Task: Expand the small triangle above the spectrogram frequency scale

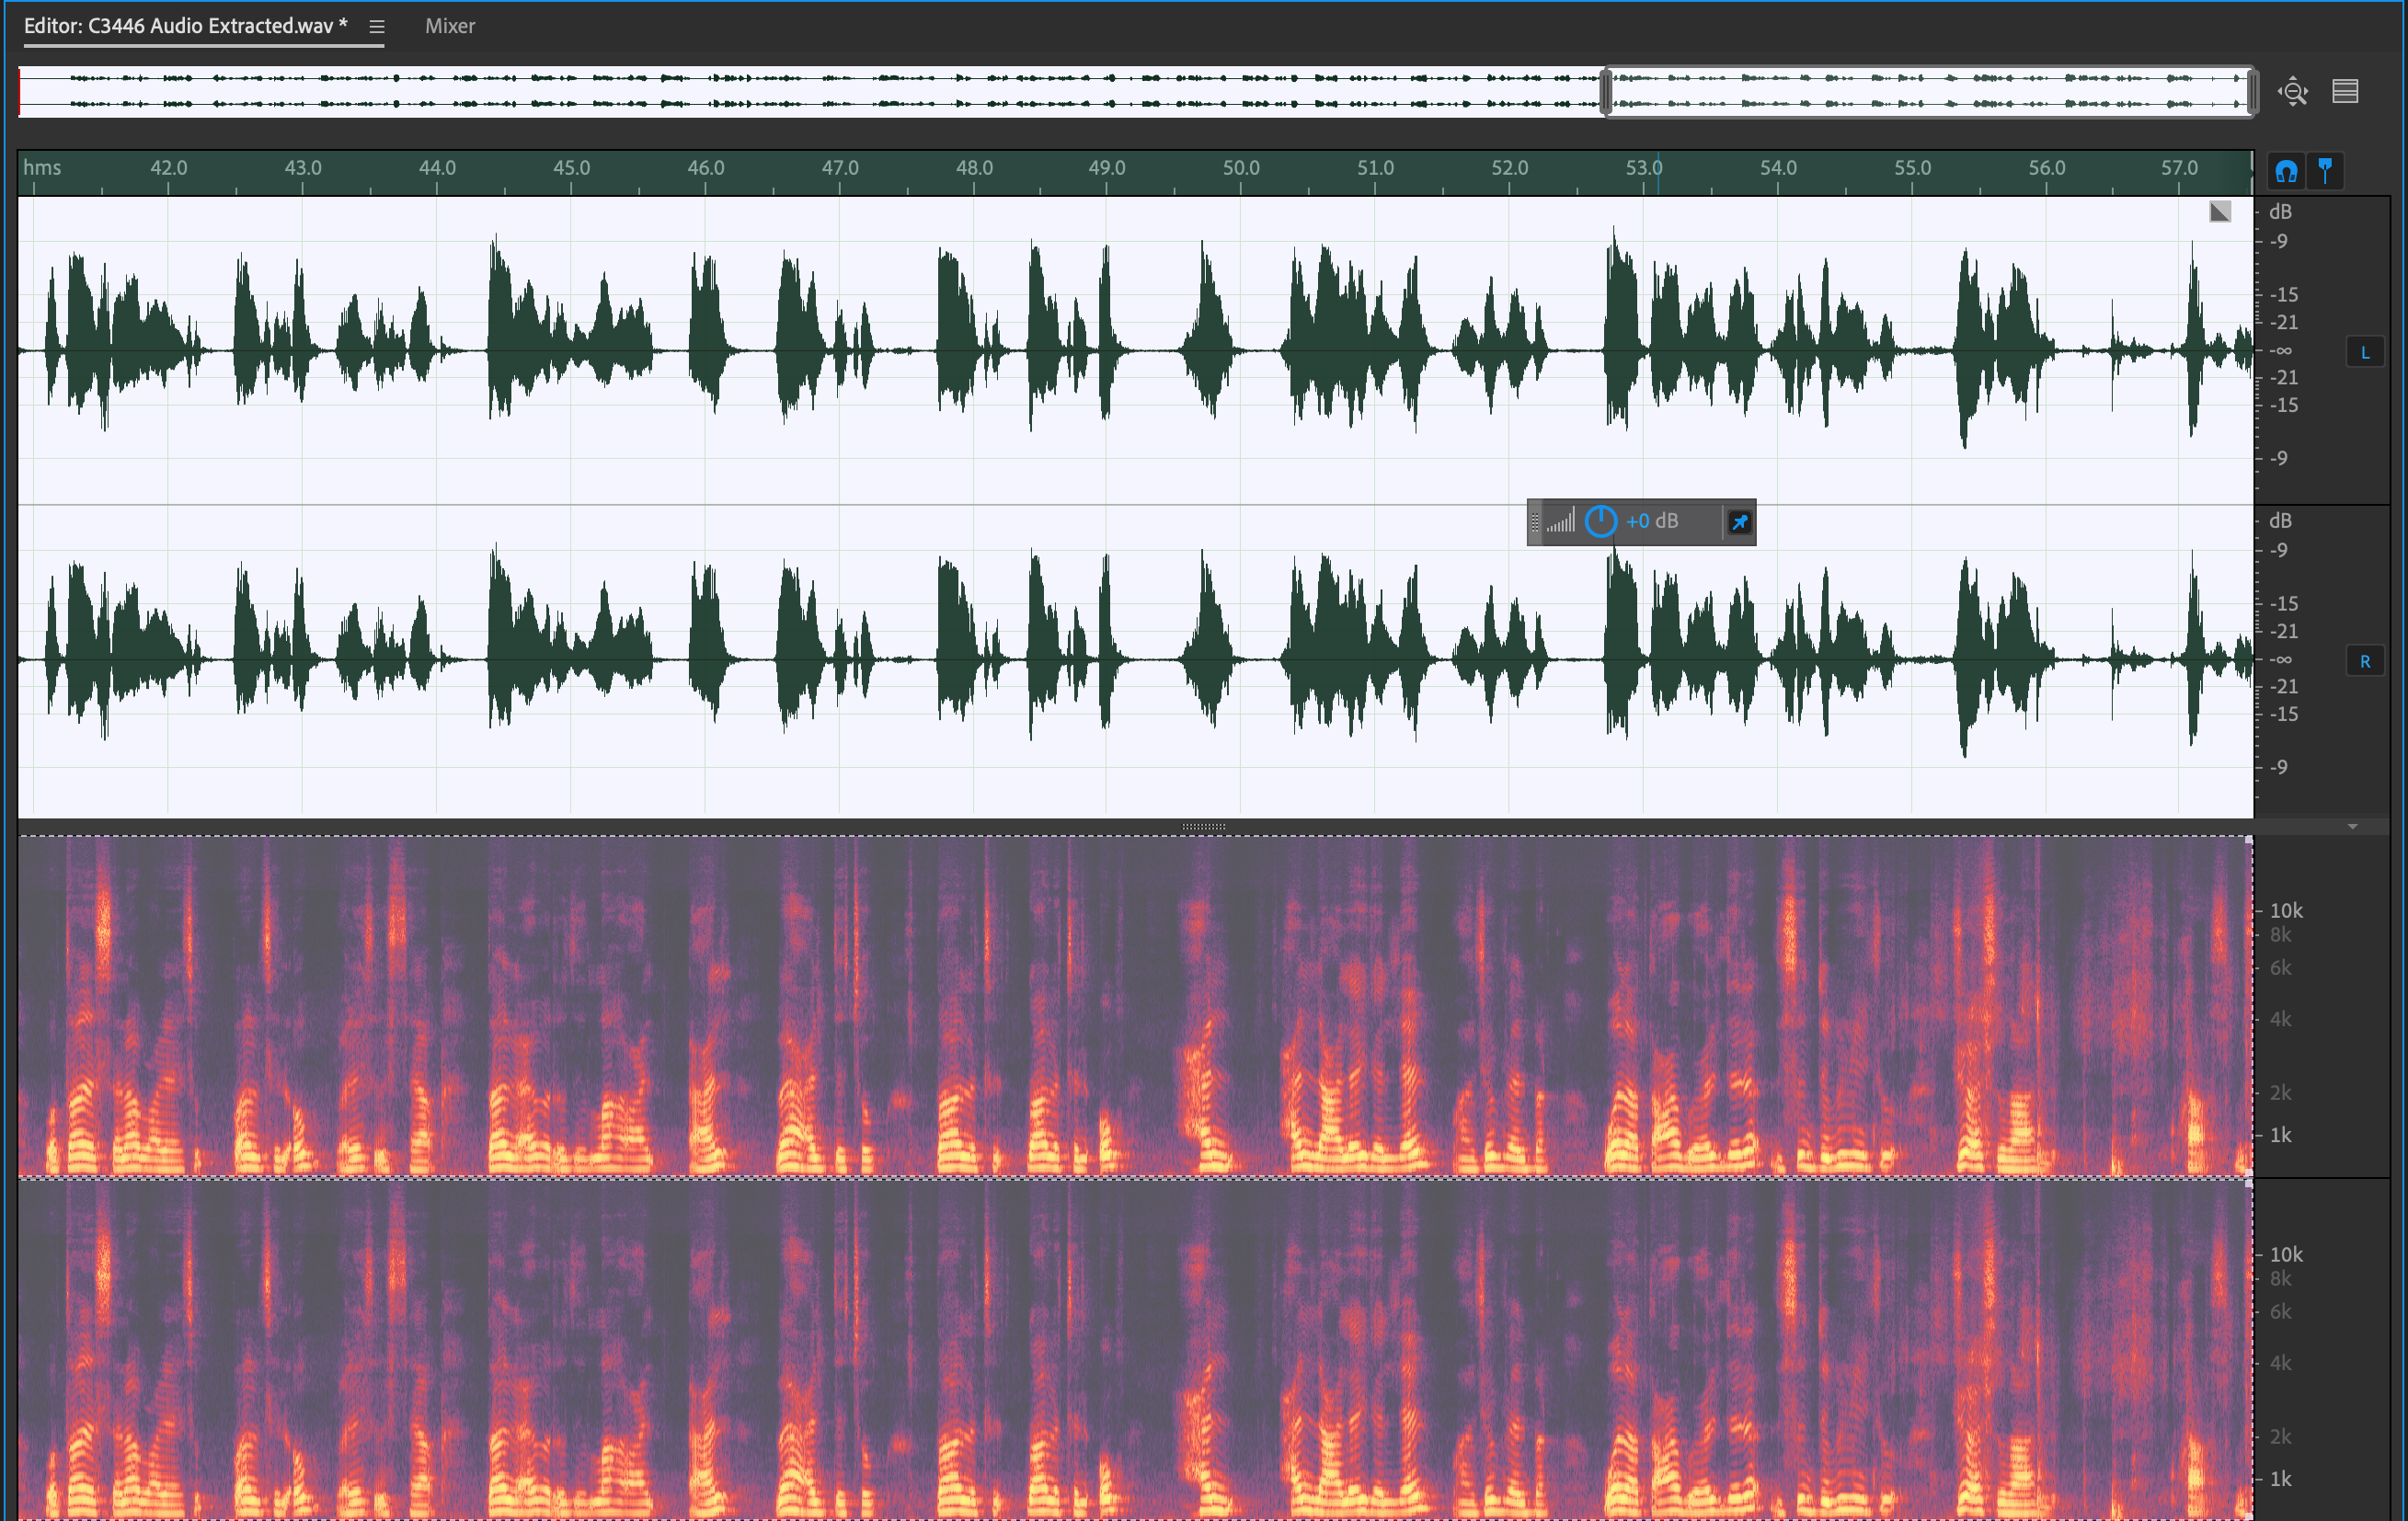Action: click(x=2353, y=827)
